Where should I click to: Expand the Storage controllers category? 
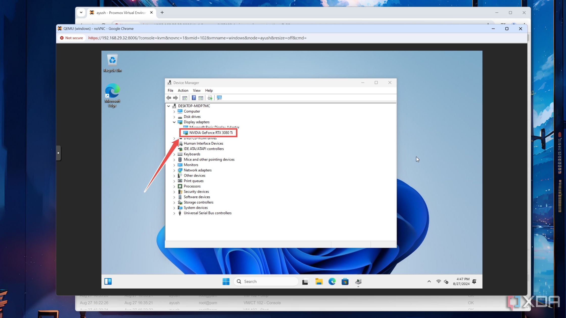pos(174,202)
